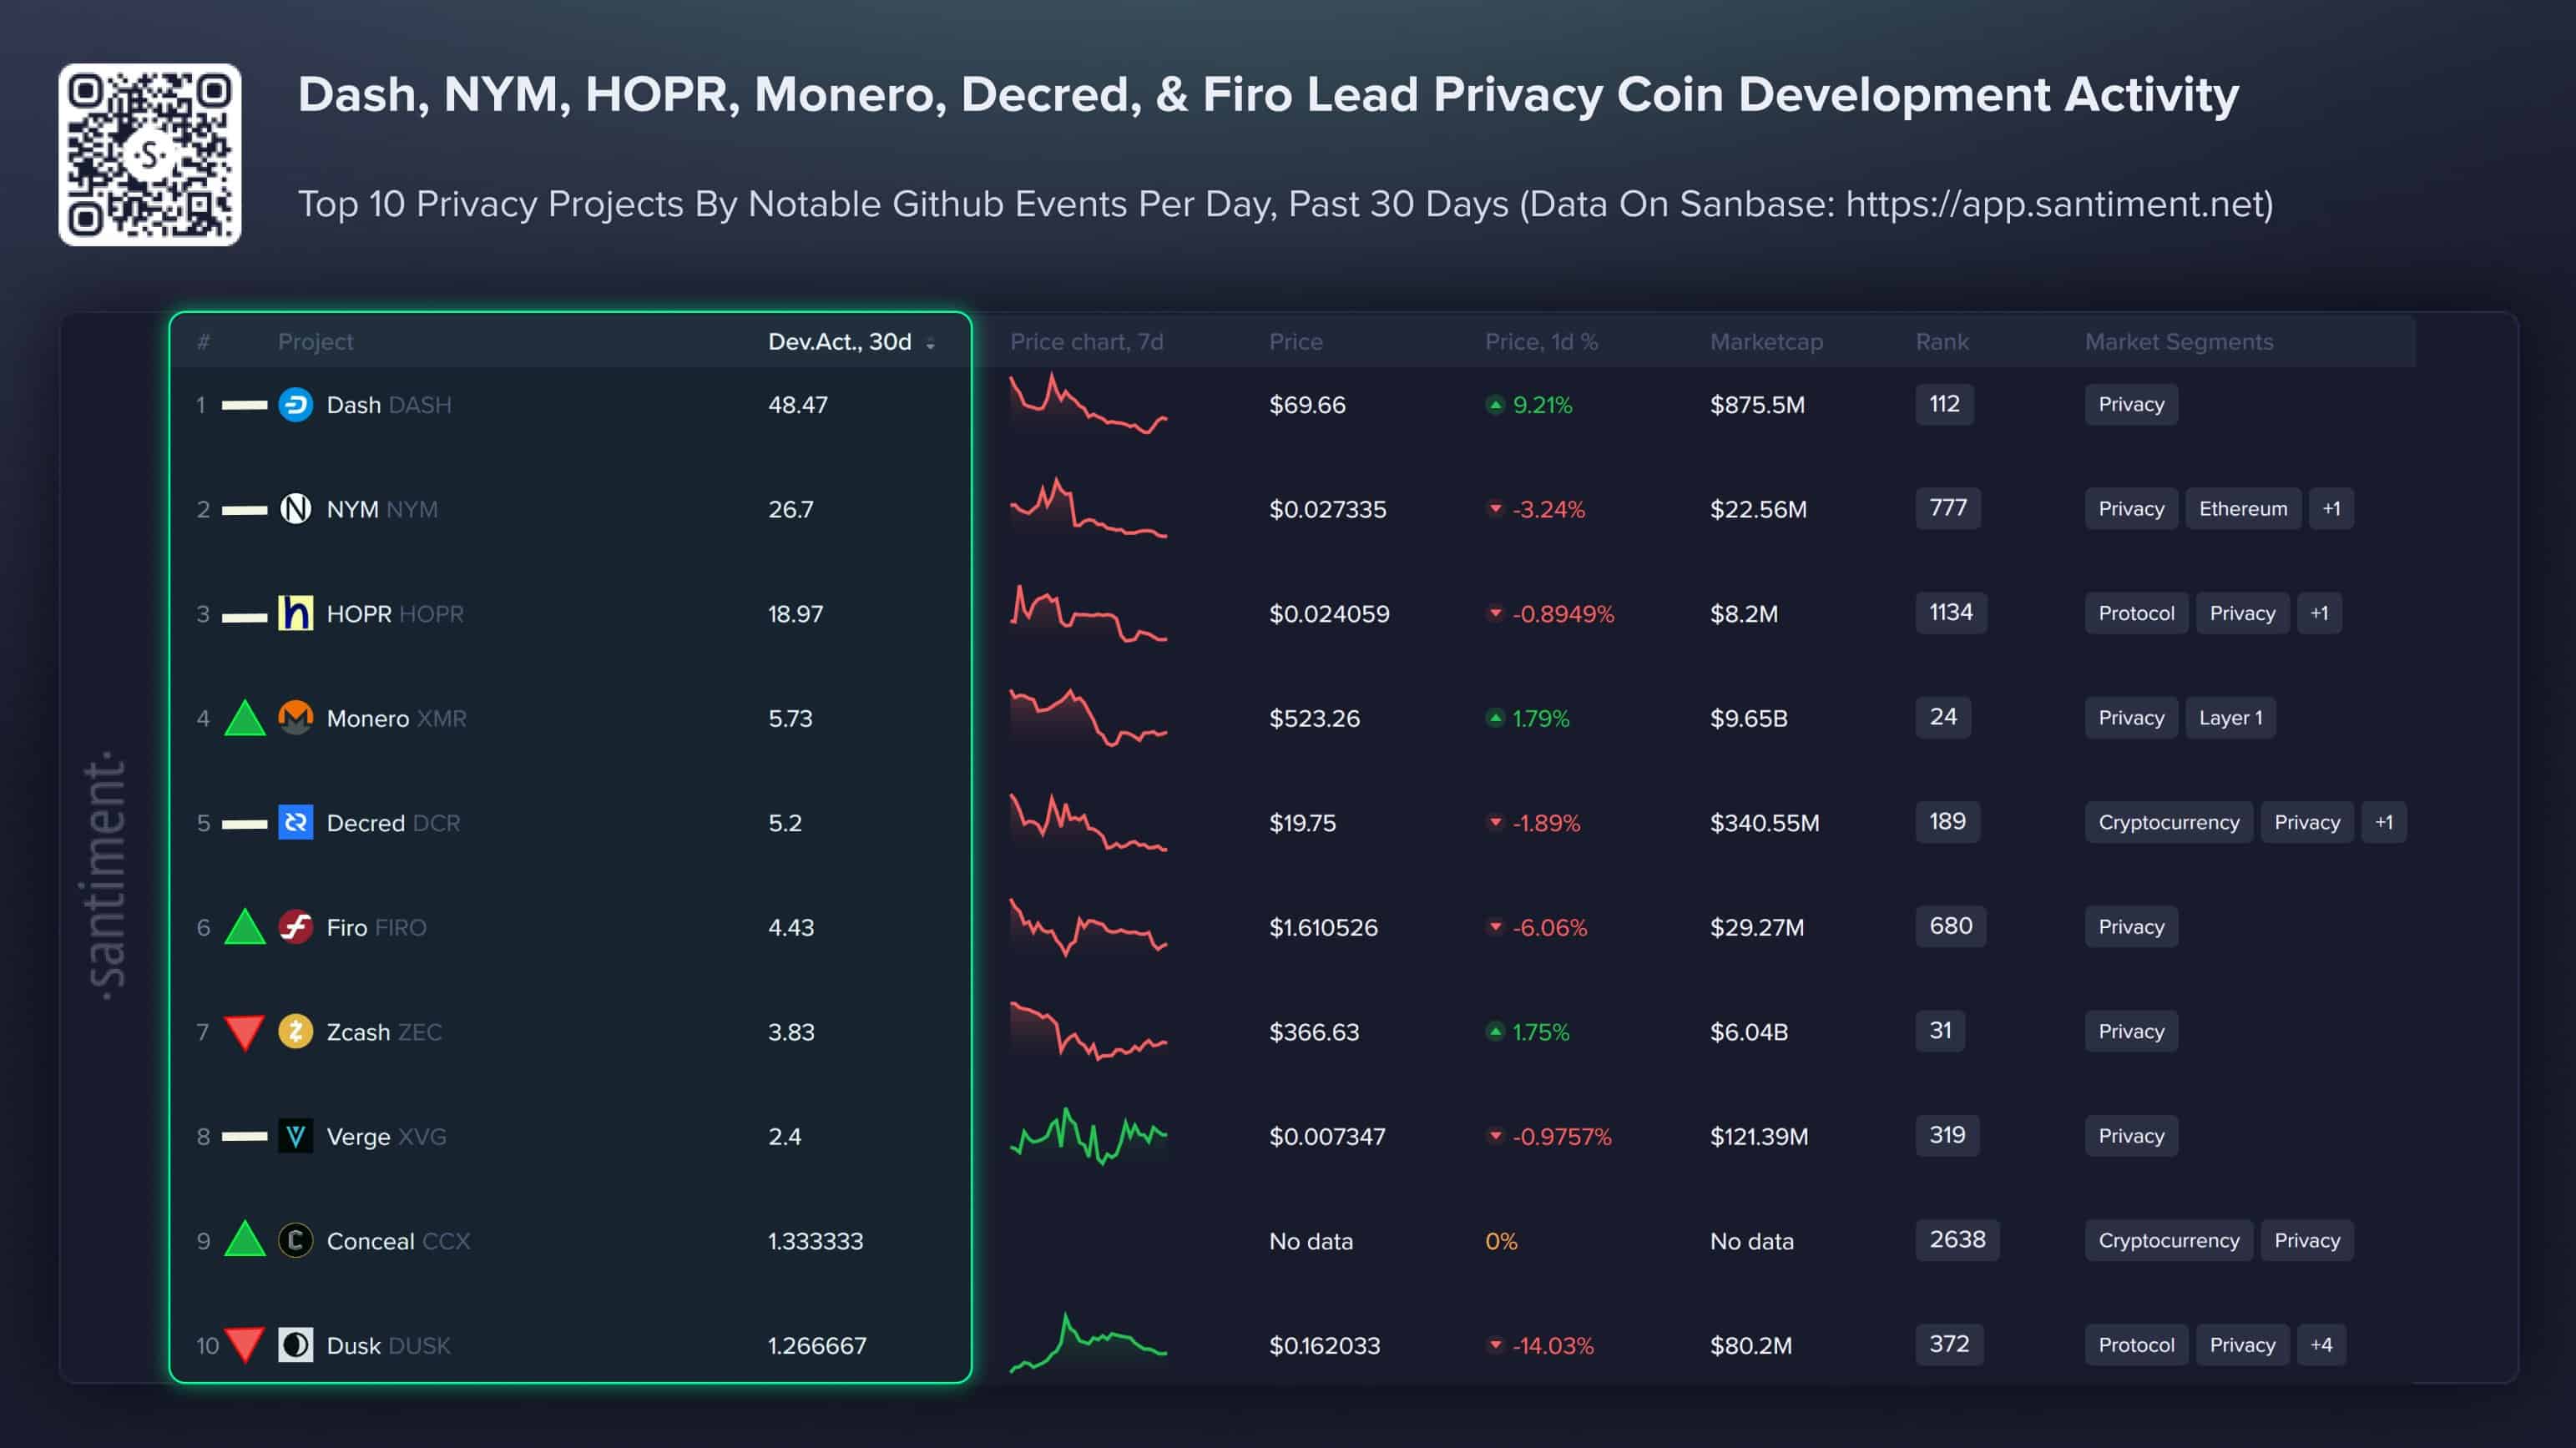The height and width of the screenshot is (1448, 2576).
Task: Expand NYM's +1 market segments badge
Action: (x=2330, y=509)
